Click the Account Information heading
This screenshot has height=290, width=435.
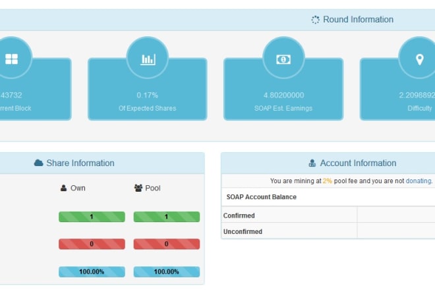coord(358,163)
